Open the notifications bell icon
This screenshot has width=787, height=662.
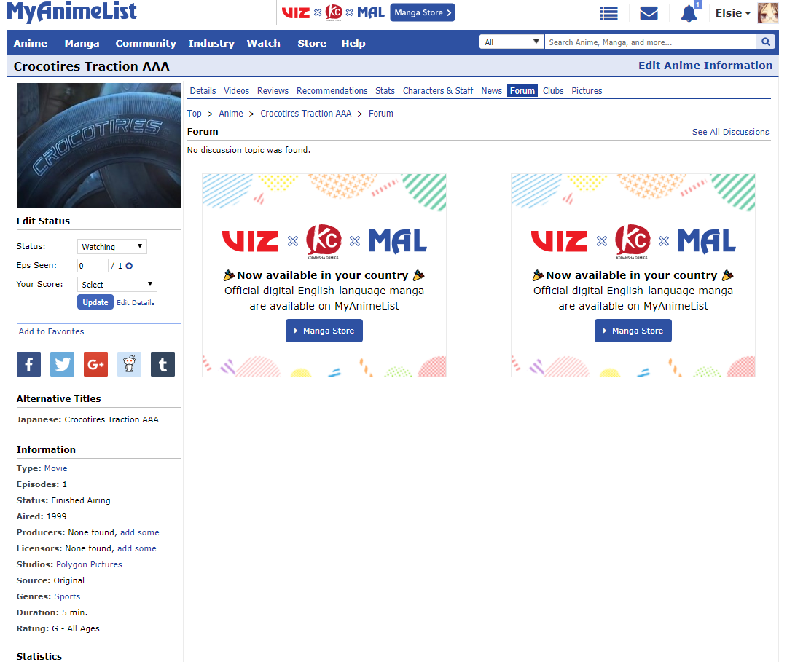pyautogui.click(x=689, y=13)
